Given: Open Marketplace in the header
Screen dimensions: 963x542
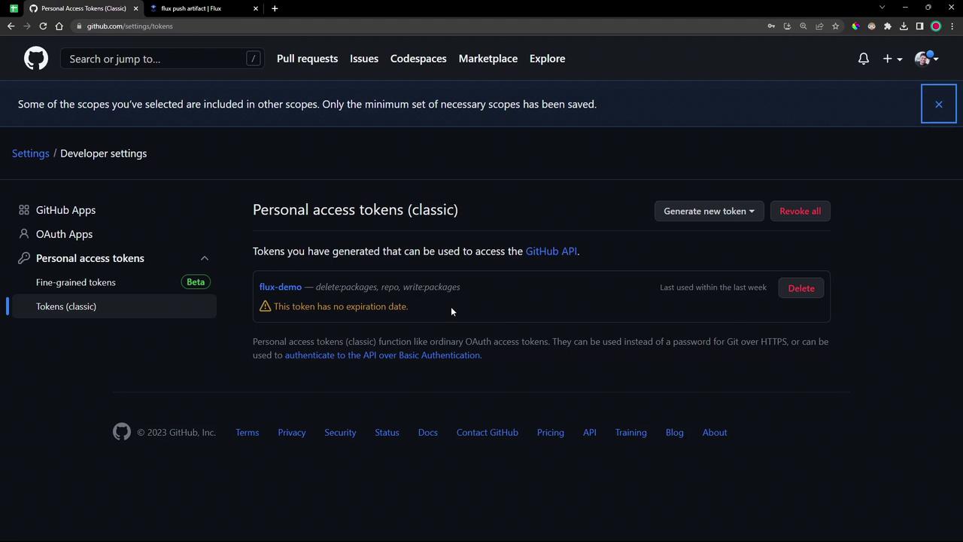Looking at the screenshot, I should [488, 59].
